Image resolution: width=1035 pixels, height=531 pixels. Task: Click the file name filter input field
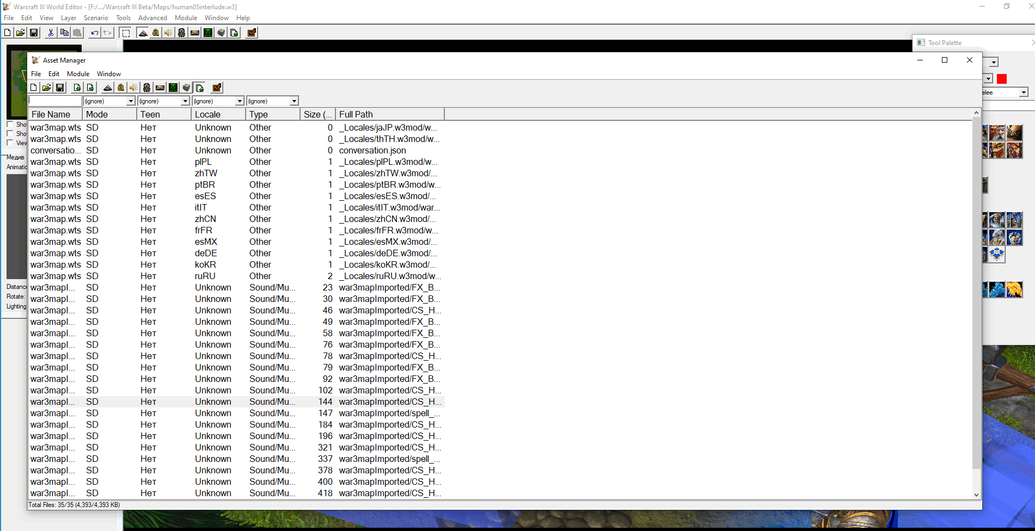[55, 101]
